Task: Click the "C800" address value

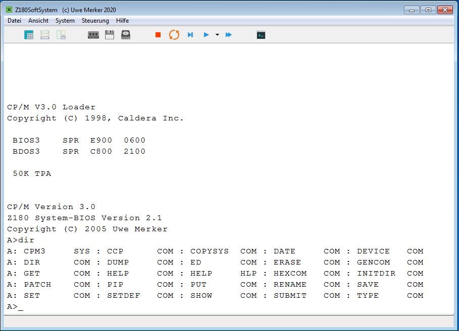Action: 101,152
